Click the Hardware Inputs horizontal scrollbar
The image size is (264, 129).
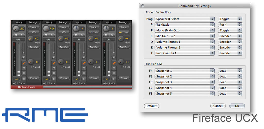click(x=87, y=87)
